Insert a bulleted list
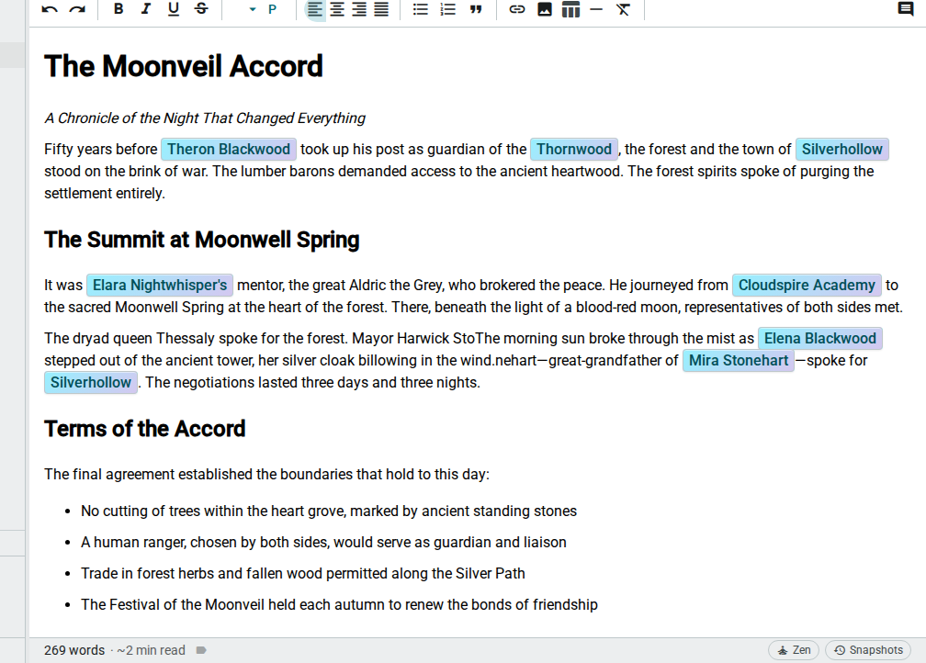The width and height of the screenshot is (926, 663). pyautogui.click(x=421, y=9)
